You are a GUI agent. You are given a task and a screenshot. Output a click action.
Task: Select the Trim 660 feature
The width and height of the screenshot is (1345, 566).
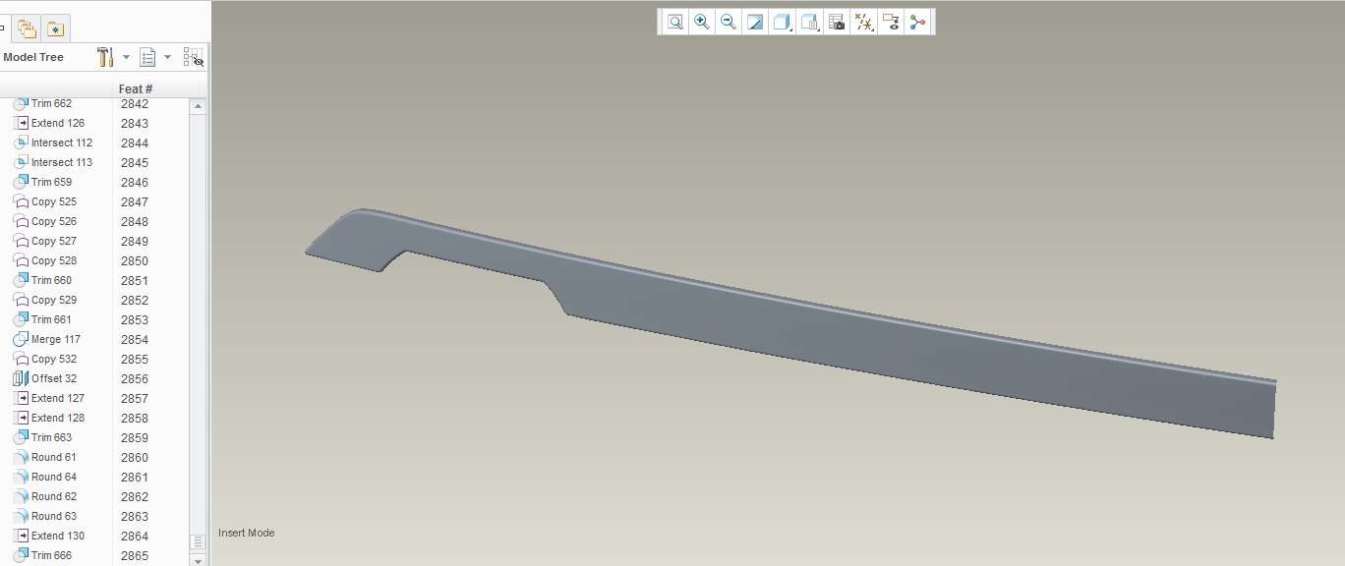(42, 280)
